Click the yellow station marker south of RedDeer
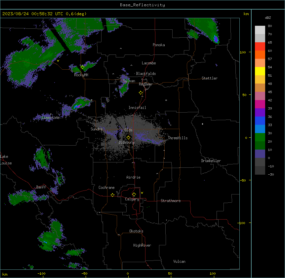This screenshot has height=278, width=285. tap(141, 93)
